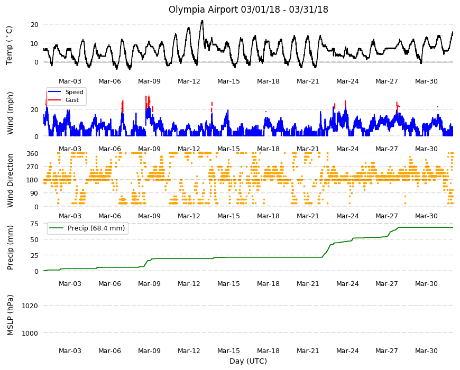The image size is (460, 370).
Task: Click the 1020 tick on MSLP axis
Action: click(x=30, y=306)
